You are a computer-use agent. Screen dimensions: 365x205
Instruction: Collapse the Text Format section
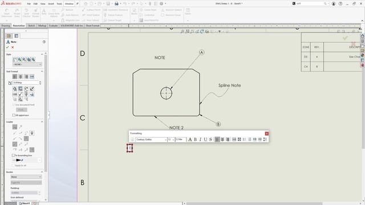[x=42, y=71]
